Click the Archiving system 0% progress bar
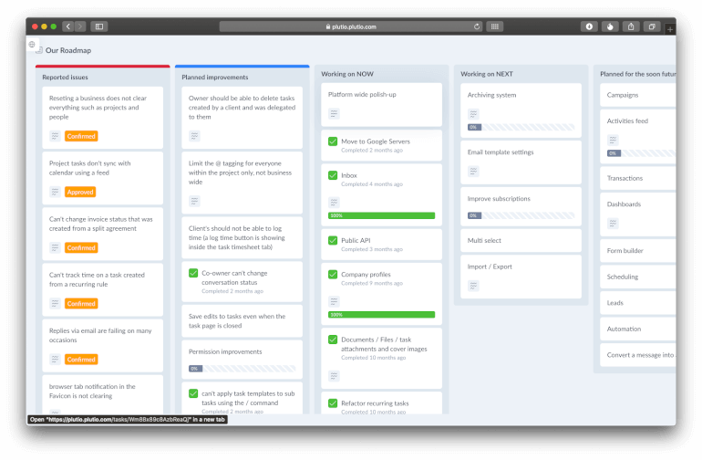Screen dimensions: 702x460 (521, 127)
